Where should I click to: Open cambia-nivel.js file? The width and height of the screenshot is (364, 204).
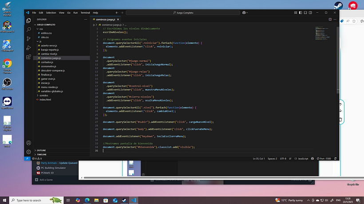pos(49,54)
